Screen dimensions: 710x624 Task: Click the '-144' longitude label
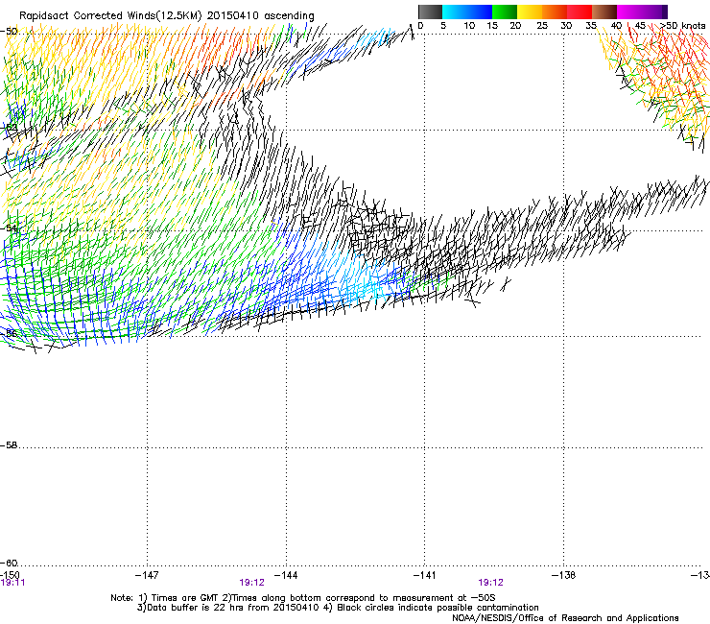point(286,575)
